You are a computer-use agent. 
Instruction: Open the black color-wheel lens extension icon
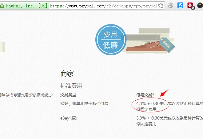(x=200, y=6)
